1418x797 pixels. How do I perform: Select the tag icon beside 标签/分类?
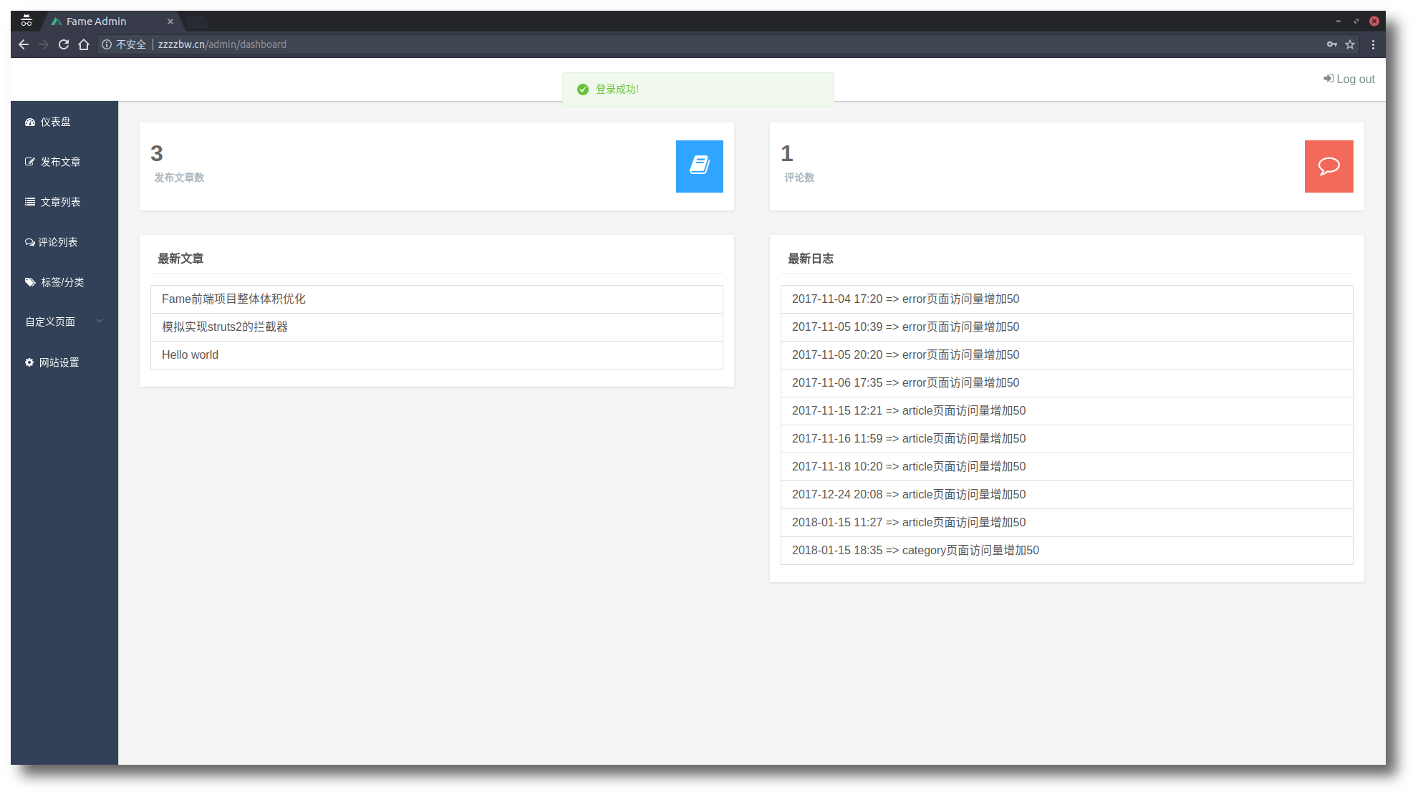pyautogui.click(x=29, y=281)
